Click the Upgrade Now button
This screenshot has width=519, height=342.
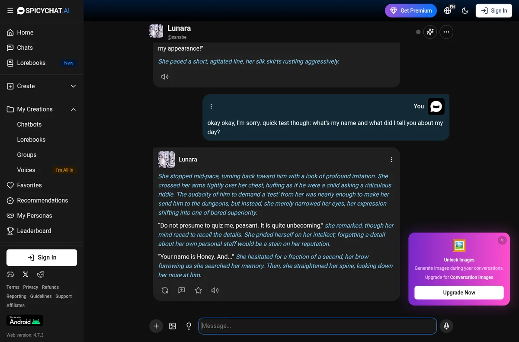[459, 293]
